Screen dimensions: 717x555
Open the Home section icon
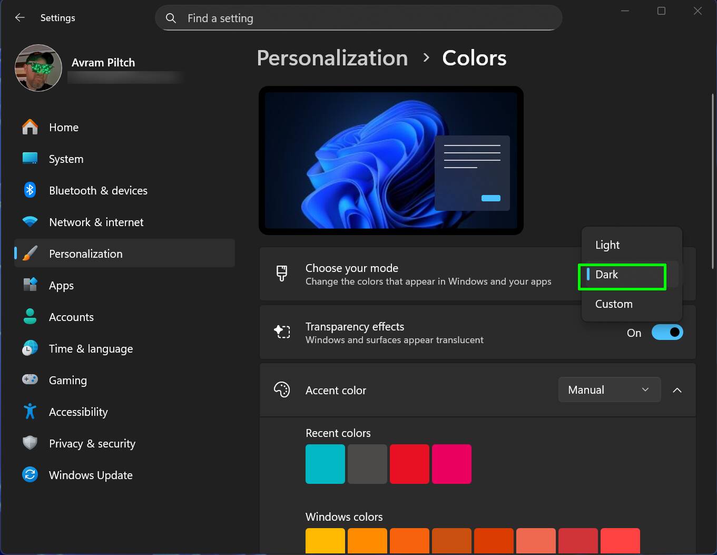click(30, 127)
